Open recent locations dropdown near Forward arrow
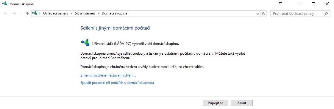 [21, 14]
